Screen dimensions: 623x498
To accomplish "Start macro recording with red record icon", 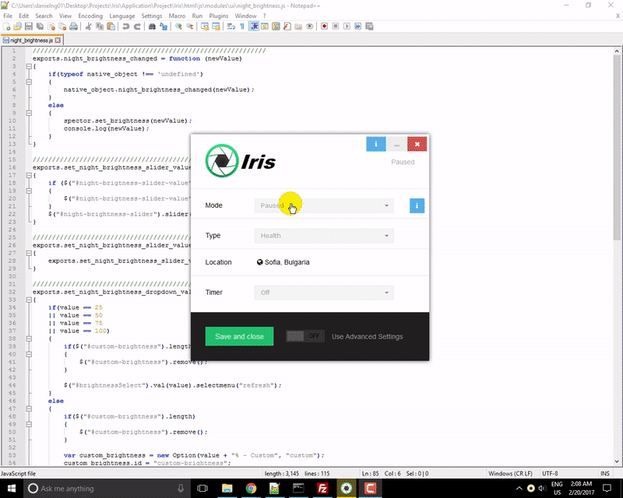I will click(324, 26).
